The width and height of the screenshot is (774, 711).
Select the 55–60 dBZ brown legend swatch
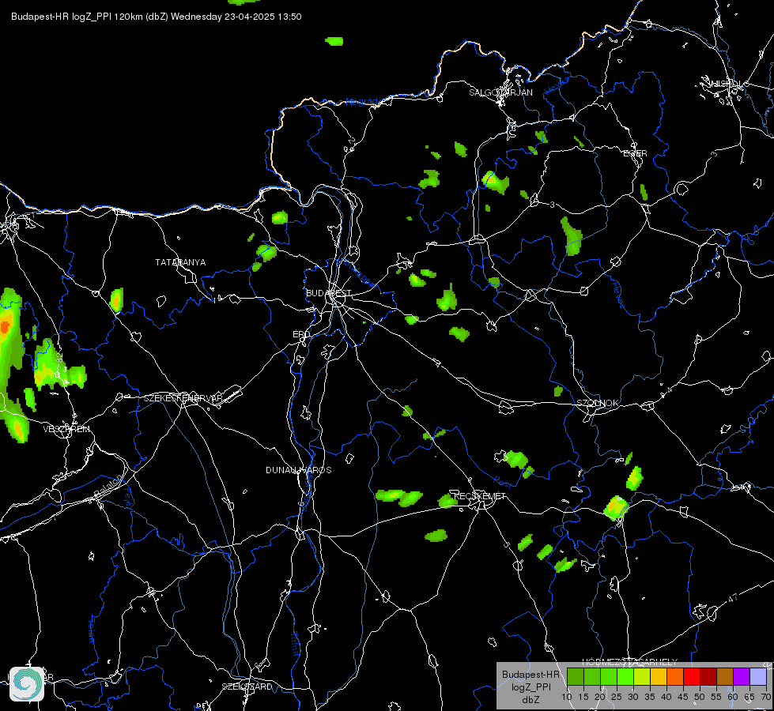[x=725, y=676]
